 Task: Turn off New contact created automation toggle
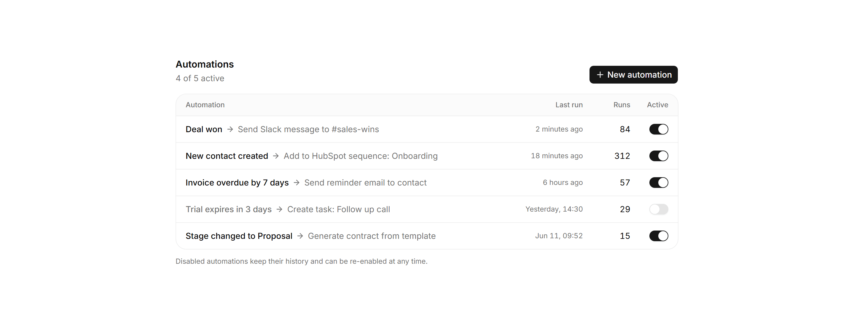pos(658,156)
